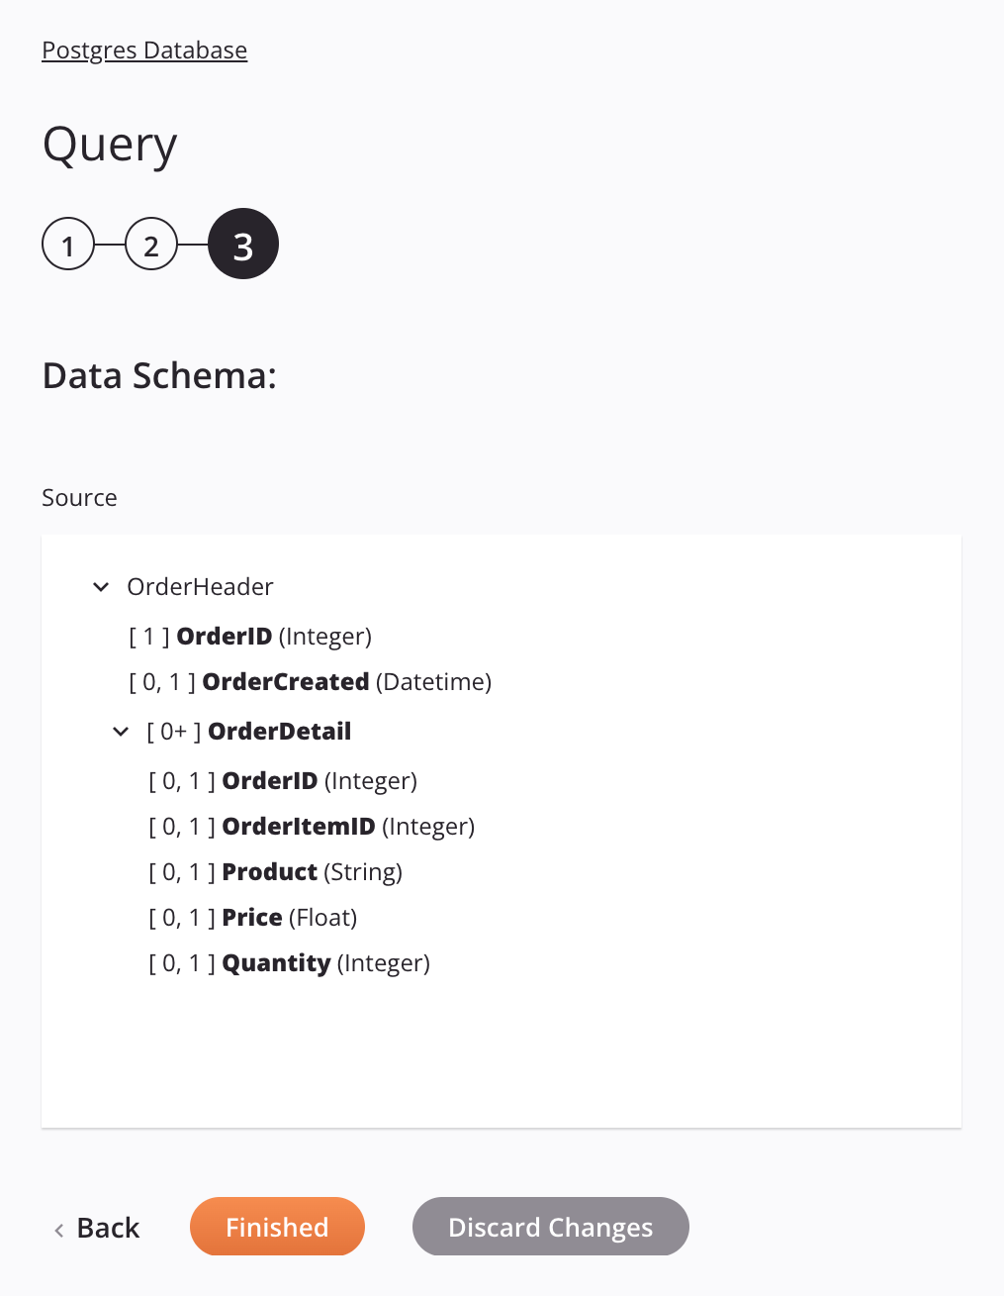This screenshot has height=1296, width=1004.
Task: Select the OrderID (Integer) field under OrderHeader
Action: 249,636
